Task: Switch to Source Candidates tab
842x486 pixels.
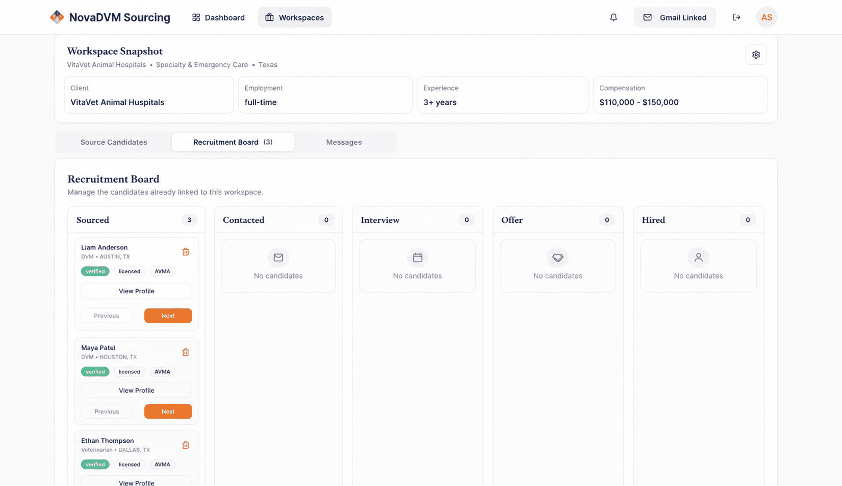Action: (x=114, y=142)
